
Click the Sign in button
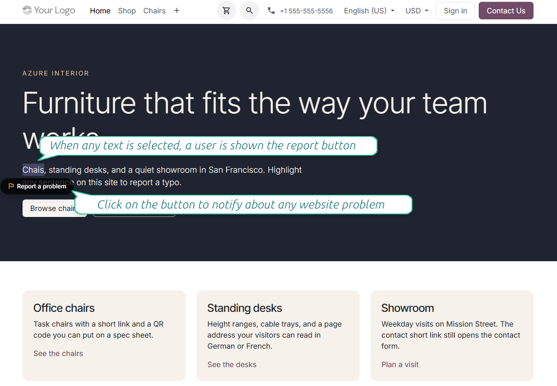(x=455, y=11)
